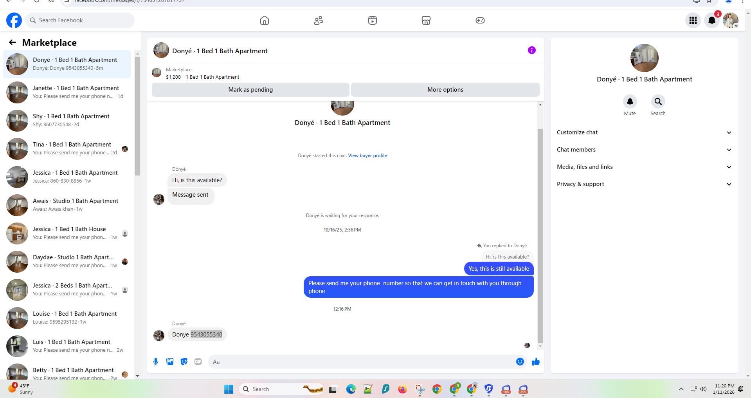Click the chat header title Donyé
This screenshot has width=751, height=398.
click(x=220, y=51)
